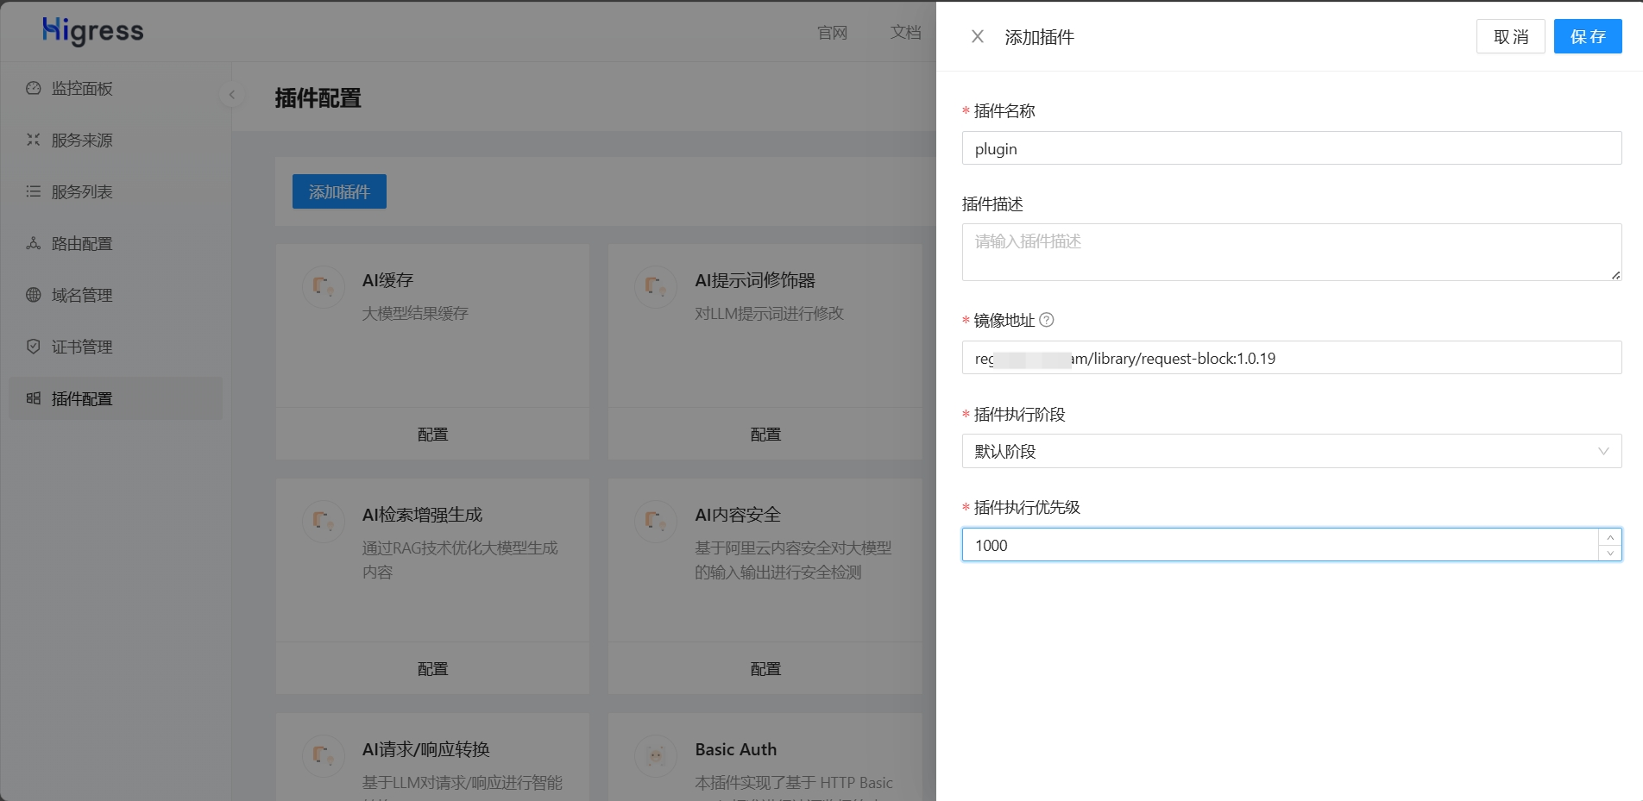Screen dimensions: 1643x801
Task: Click the 路由配置 routing icon
Action: tap(34, 243)
